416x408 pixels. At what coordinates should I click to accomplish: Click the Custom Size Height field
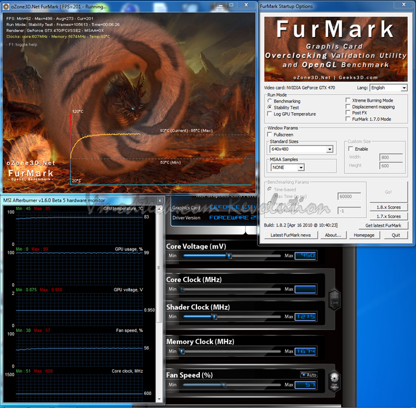[x=391, y=166]
